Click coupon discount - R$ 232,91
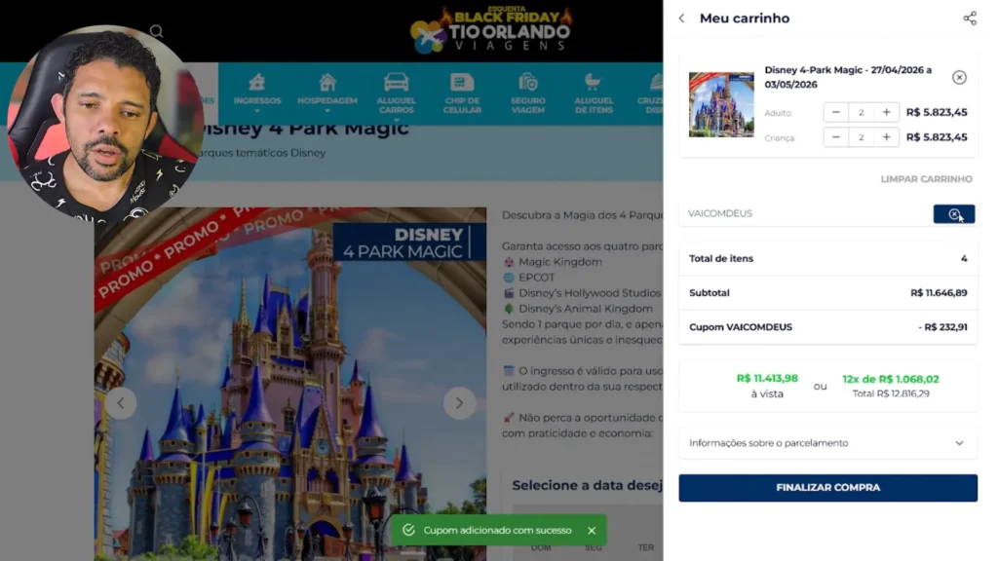Screen dimensions: 998x561 click(x=942, y=327)
